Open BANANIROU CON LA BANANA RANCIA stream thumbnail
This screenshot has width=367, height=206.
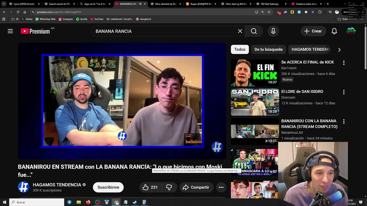point(255,132)
